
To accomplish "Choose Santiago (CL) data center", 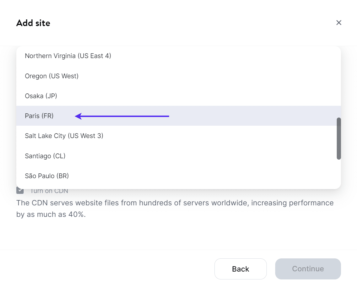I will click(x=45, y=156).
